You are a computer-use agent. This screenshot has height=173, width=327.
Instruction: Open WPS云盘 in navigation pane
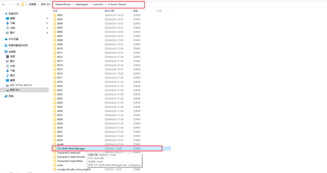coord(13,39)
